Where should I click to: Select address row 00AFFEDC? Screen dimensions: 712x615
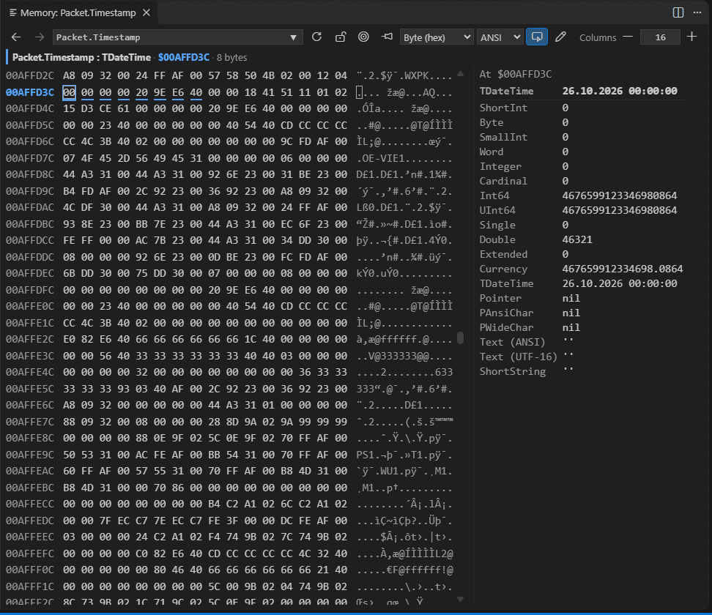(30, 521)
